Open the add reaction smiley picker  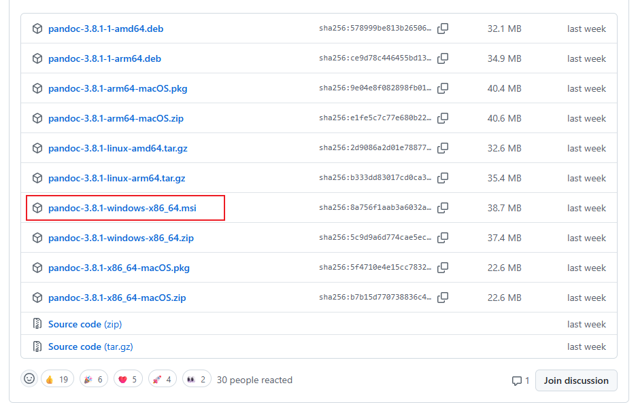29,379
